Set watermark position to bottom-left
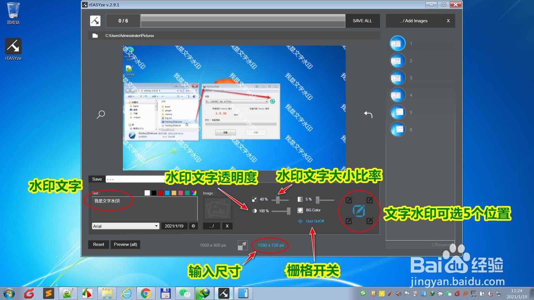Screen dimensions: 534x300 349,221
